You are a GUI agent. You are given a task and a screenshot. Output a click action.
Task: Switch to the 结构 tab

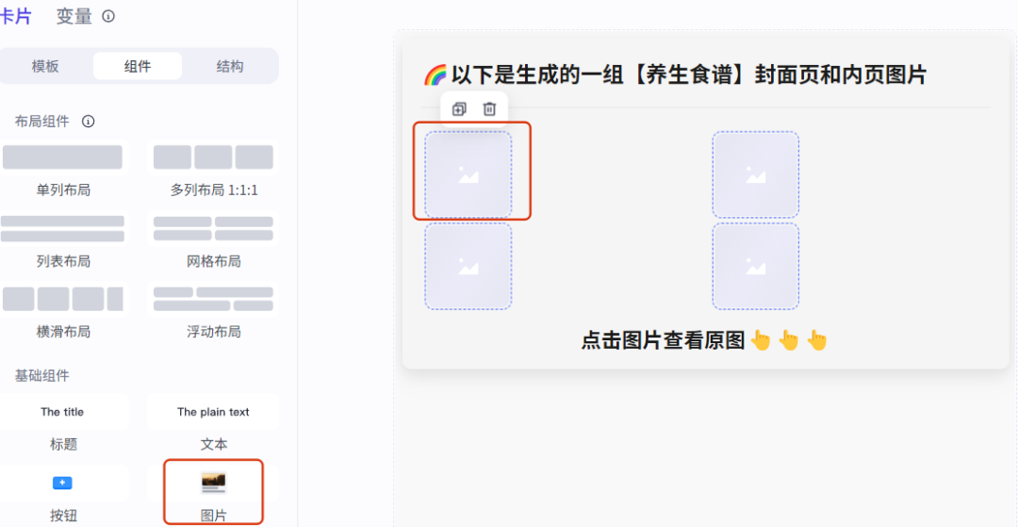click(230, 66)
